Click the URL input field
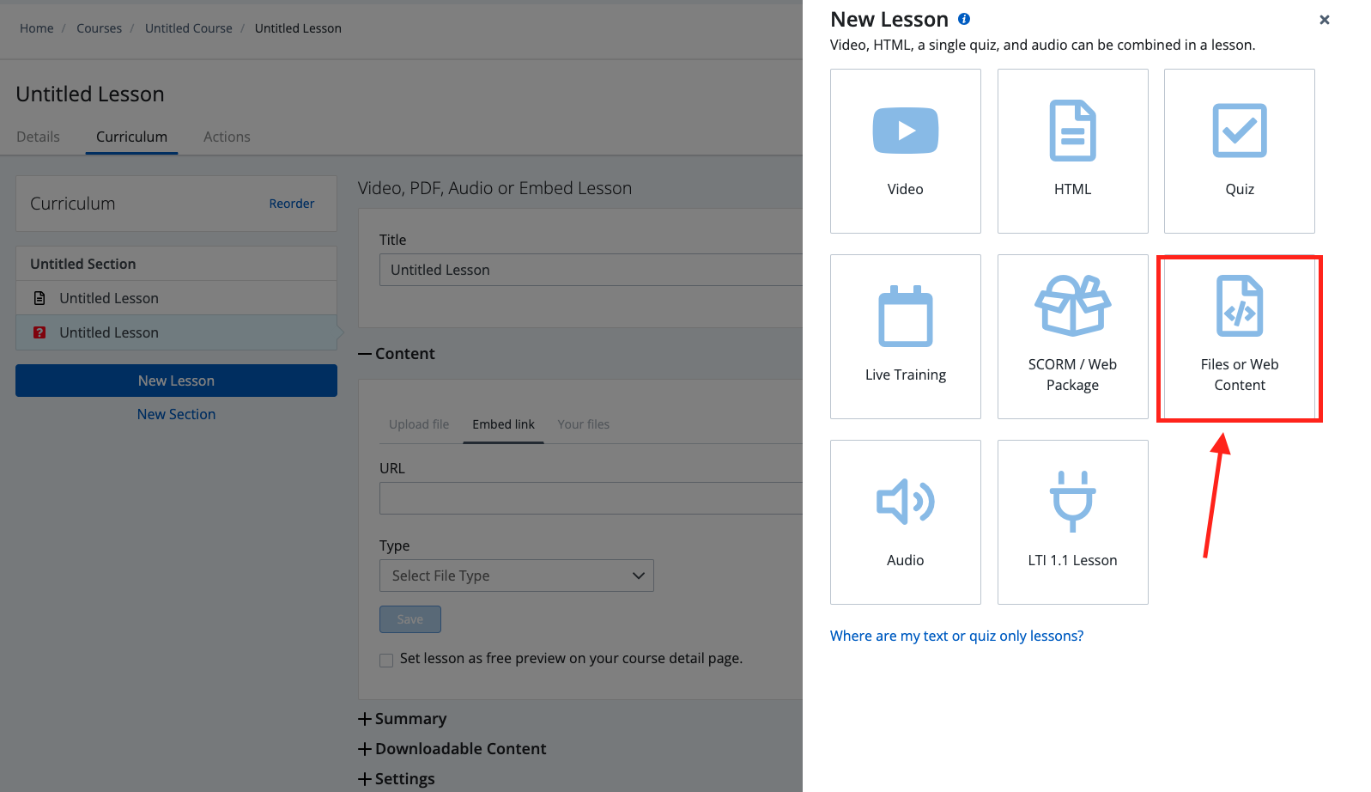Screen dimensions: 1371x792 click(591, 498)
